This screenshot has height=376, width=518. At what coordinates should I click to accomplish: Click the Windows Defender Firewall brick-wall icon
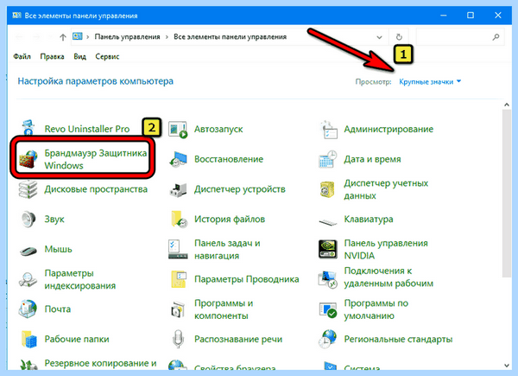[28, 159]
